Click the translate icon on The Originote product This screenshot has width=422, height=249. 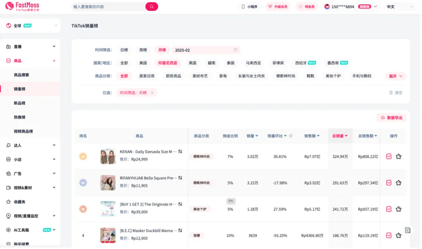point(181,205)
